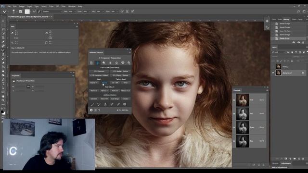This screenshot has width=308, height=173.
Task: Click the 2 F.S Gaussian button
Action: (99, 72)
